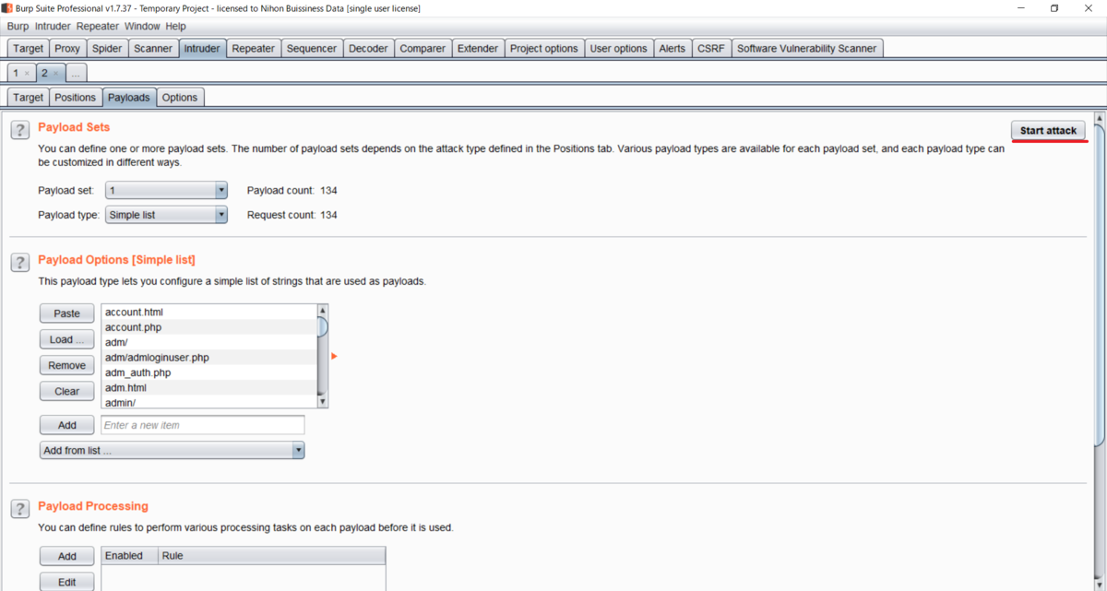Image resolution: width=1107 pixels, height=591 pixels.
Task: Open the Project options tab
Action: [x=544, y=48]
